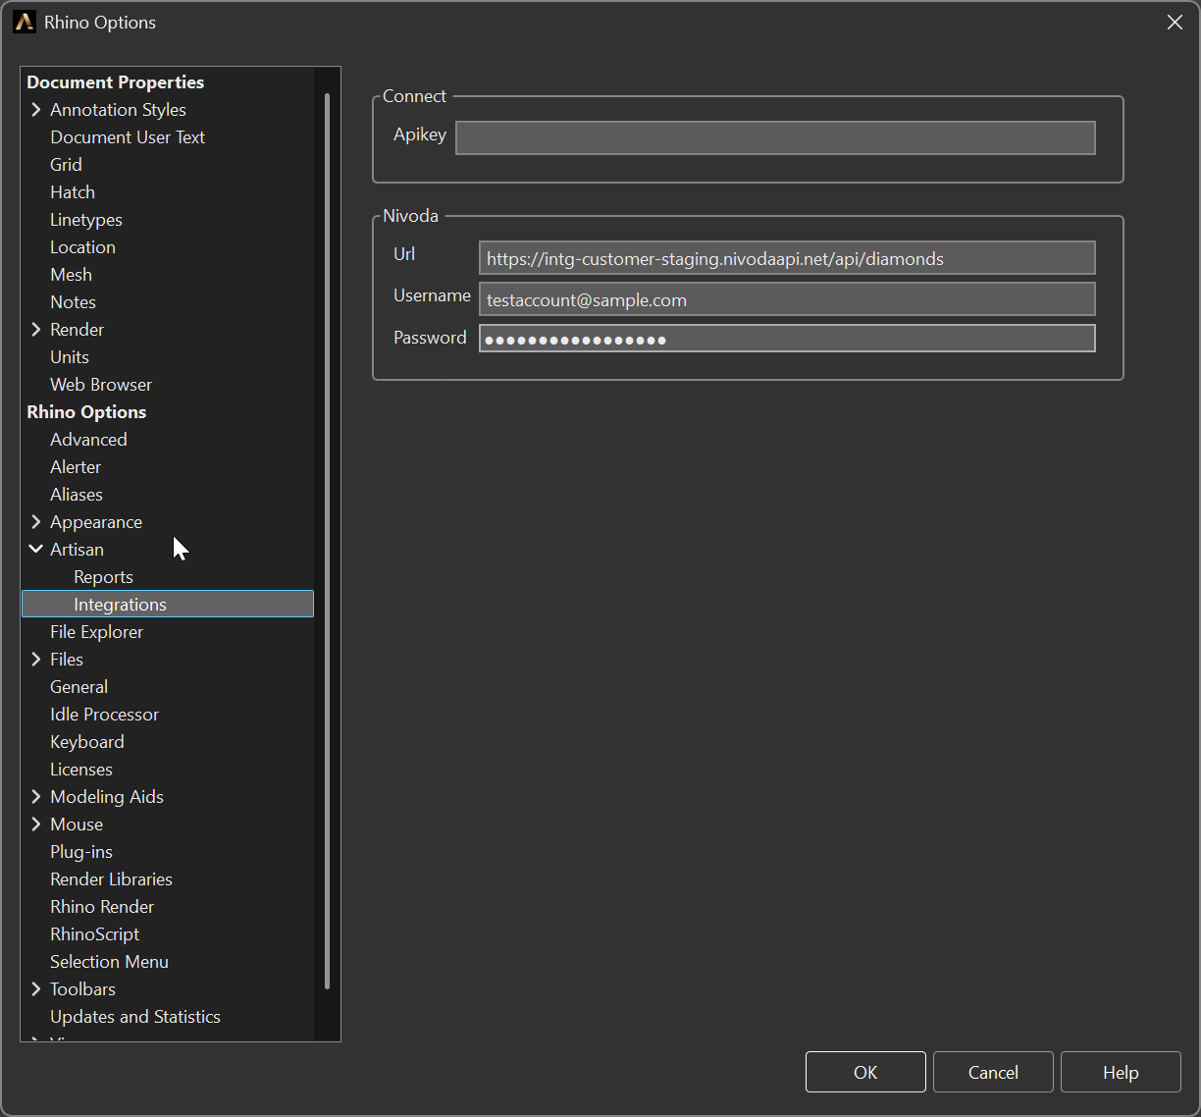Select the Keyboard options page
This screenshot has height=1117, width=1201.
coord(86,741)
